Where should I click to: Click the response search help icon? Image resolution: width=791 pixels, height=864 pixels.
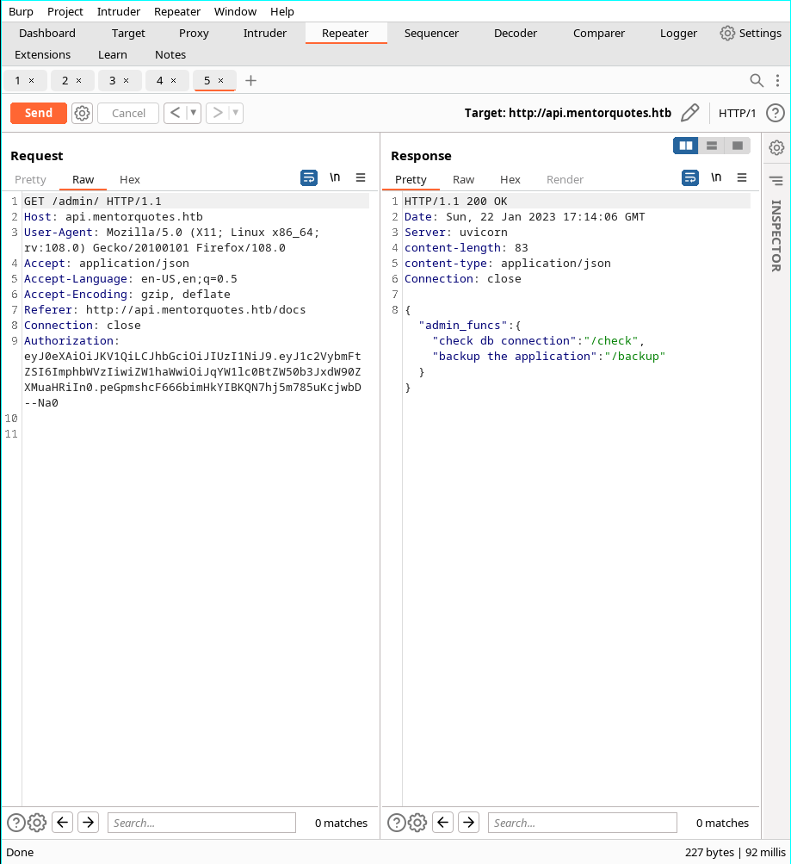coord(396,823)
